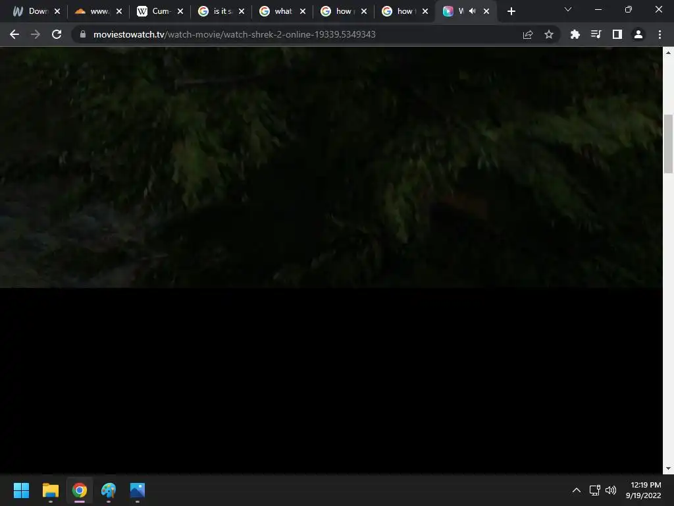The width and height of the screenshot is (674, 506).
Task: Close the active movie tab
Action: (x=486, y=11)
